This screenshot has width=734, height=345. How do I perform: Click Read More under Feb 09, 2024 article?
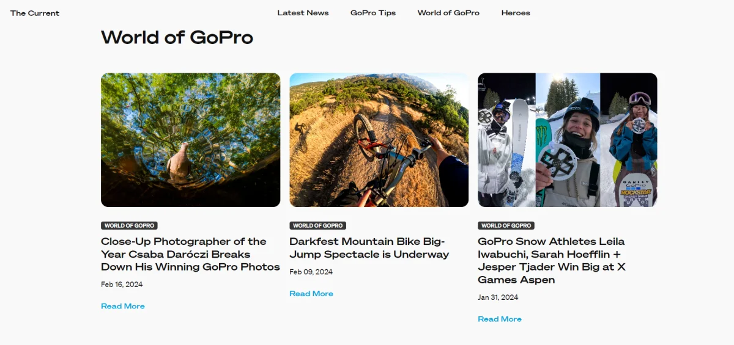point(311,294)
